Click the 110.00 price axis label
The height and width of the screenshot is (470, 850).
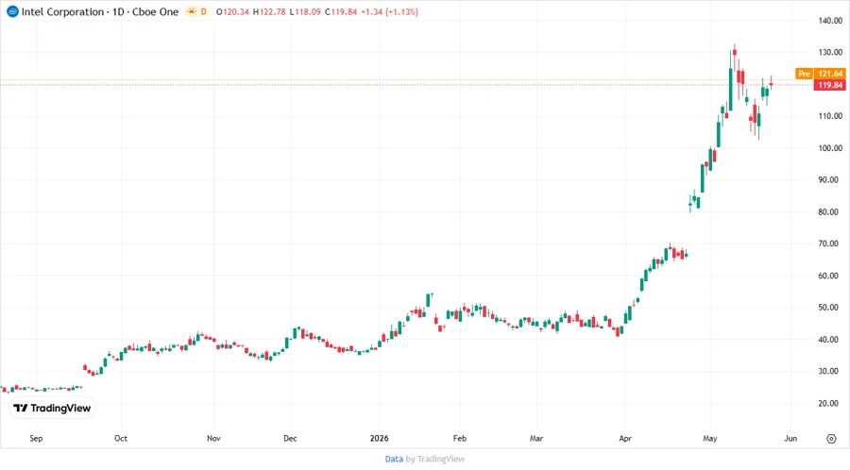830,116
